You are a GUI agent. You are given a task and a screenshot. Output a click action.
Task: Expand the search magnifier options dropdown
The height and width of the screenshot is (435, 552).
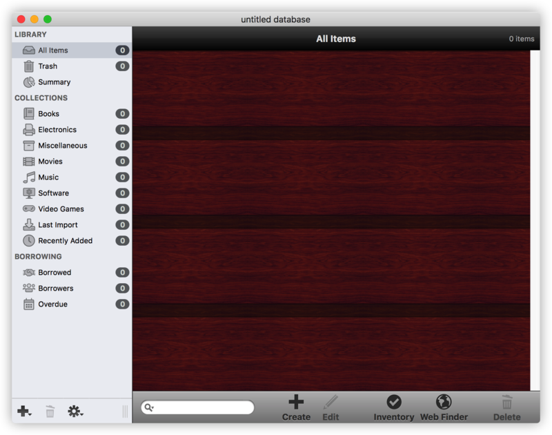[149, 408]
